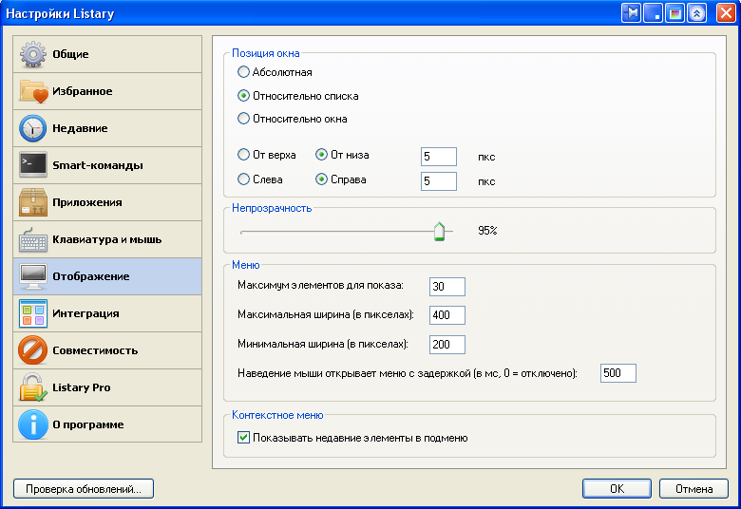This screenshot has width=741, height=509.
Task: Choose the Слева radio option
Action: [x=243, y=179]
